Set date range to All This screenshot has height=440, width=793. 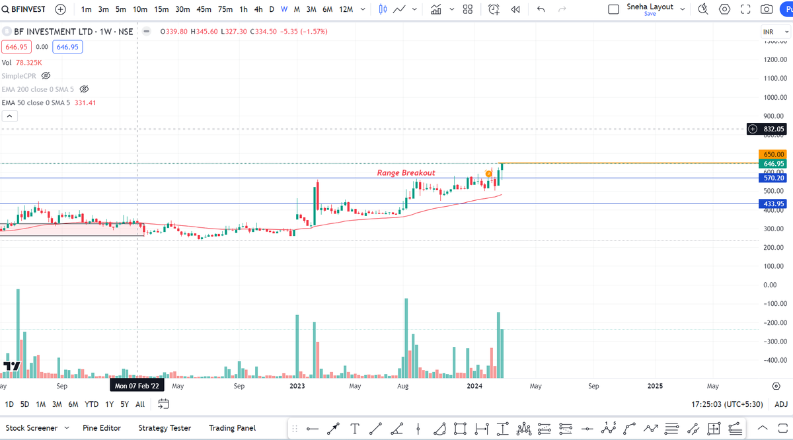[140, 404]
